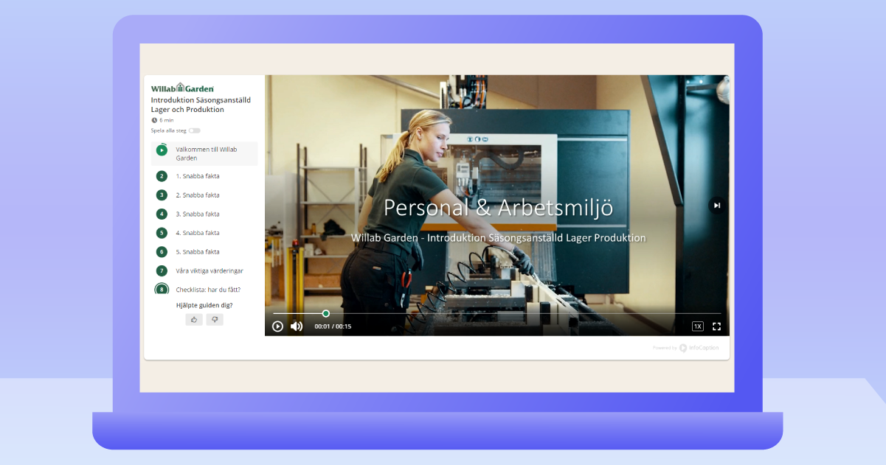Open the video in fullscreen
Image resolution: width=886 pixels, height=465 pixels.
[716, 326]
